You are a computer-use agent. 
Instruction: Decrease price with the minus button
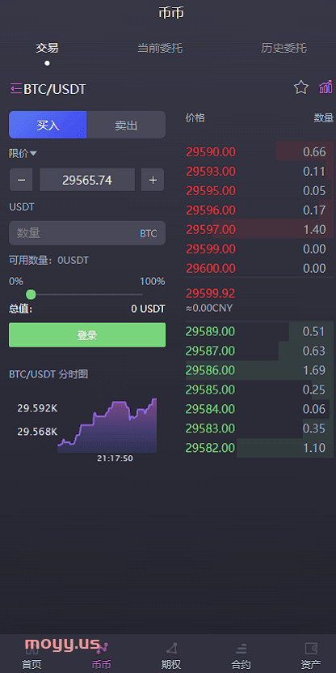(21, 180)
